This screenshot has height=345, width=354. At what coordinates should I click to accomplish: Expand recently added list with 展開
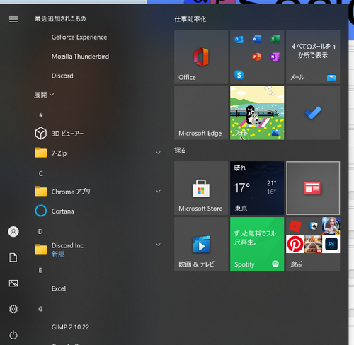coord(44,95)
